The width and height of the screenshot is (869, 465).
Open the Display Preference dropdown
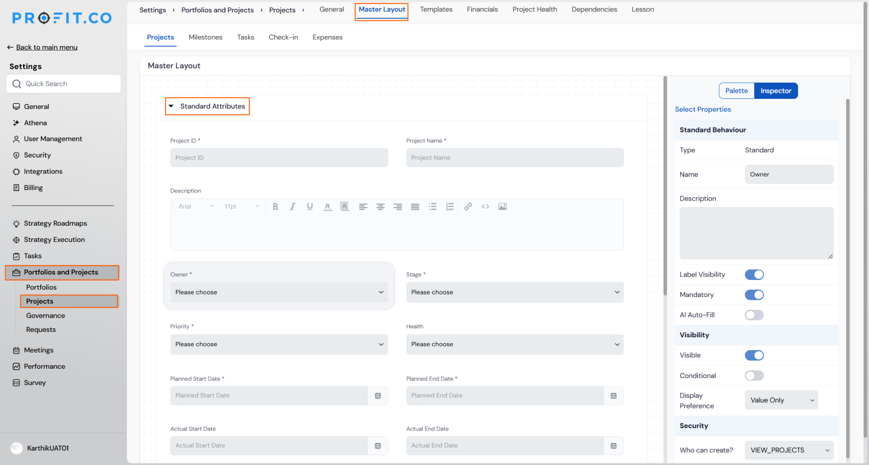[781, 400]
